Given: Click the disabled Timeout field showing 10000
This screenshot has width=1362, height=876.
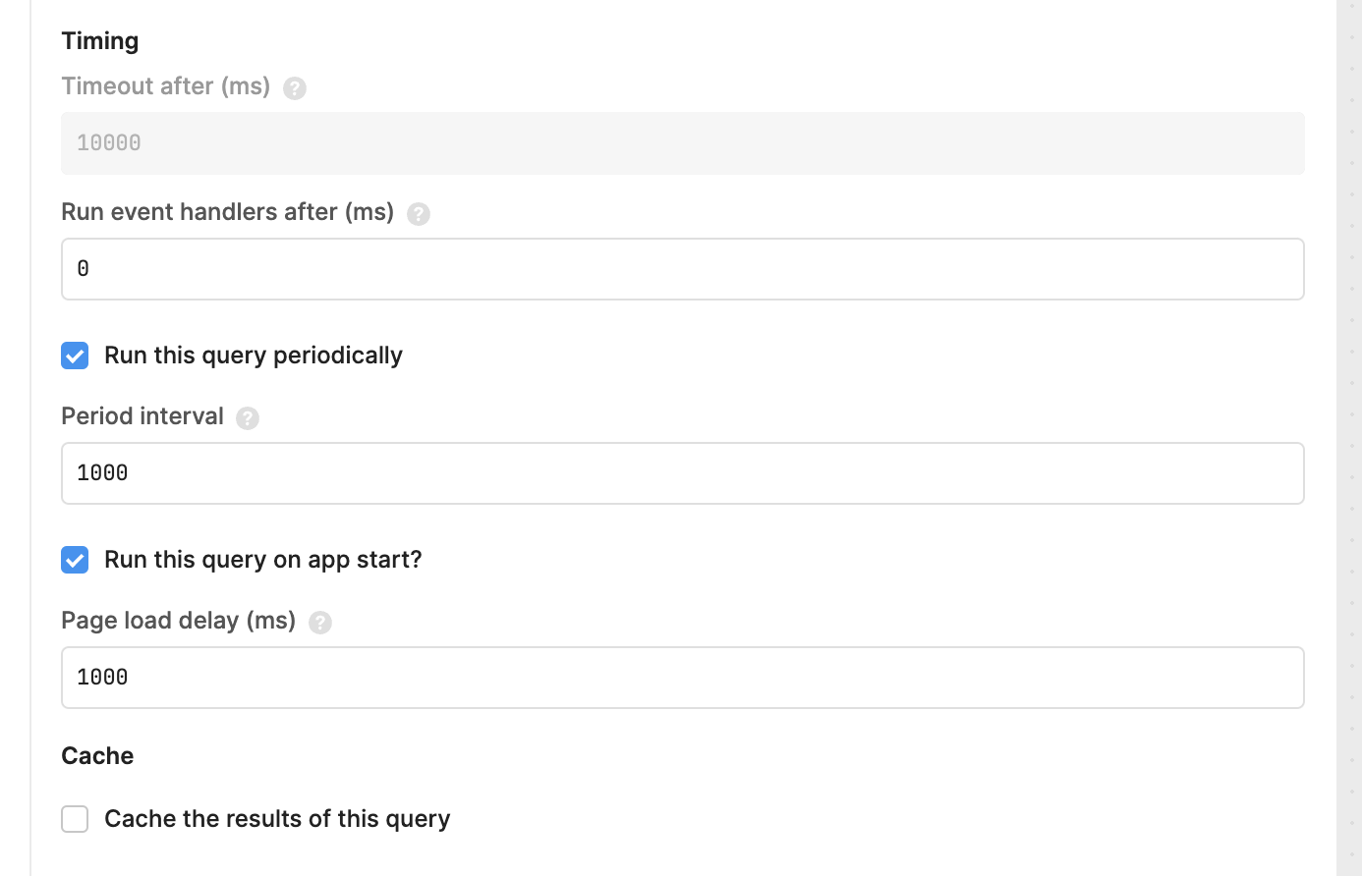Looking at the screenshot, I should [683, 143].
